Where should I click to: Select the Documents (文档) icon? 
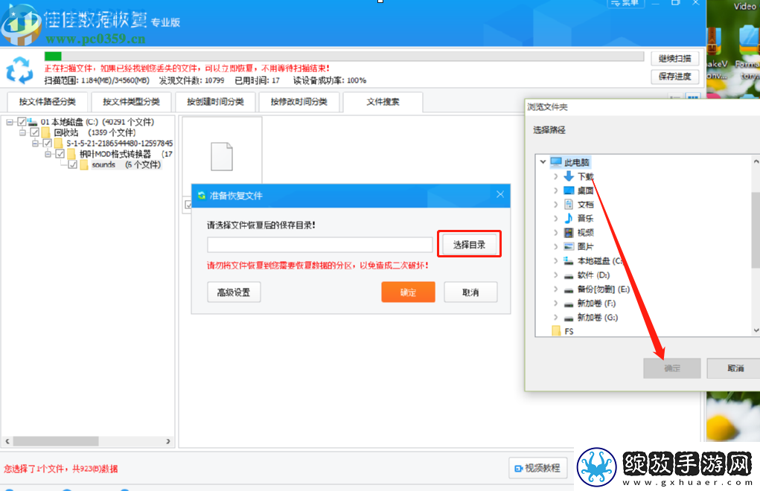[569, 205]
